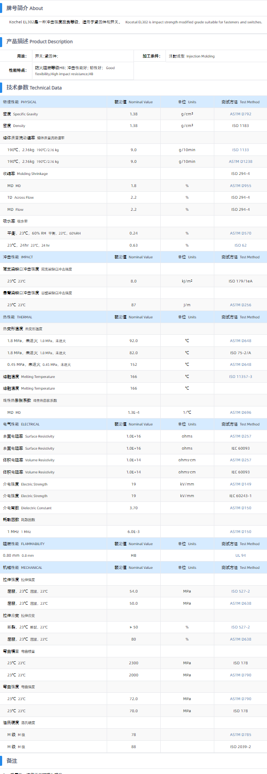267x774 pixels.
Task: Open the ASTM D256 impact test link
Action: [240, 305]
